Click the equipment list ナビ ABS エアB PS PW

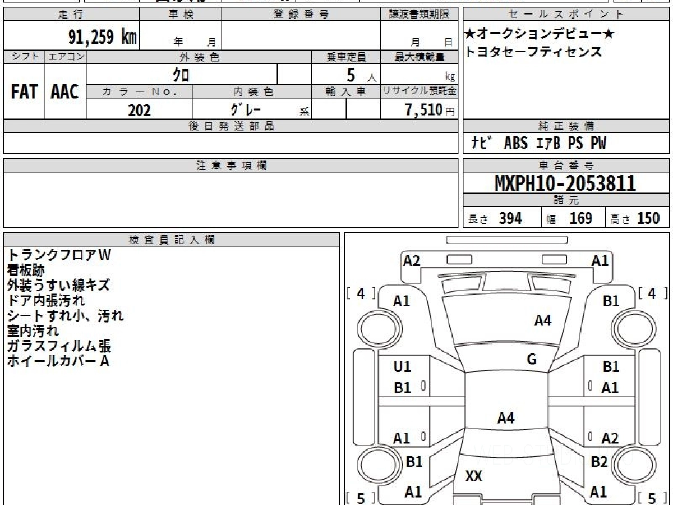point(538,144)
